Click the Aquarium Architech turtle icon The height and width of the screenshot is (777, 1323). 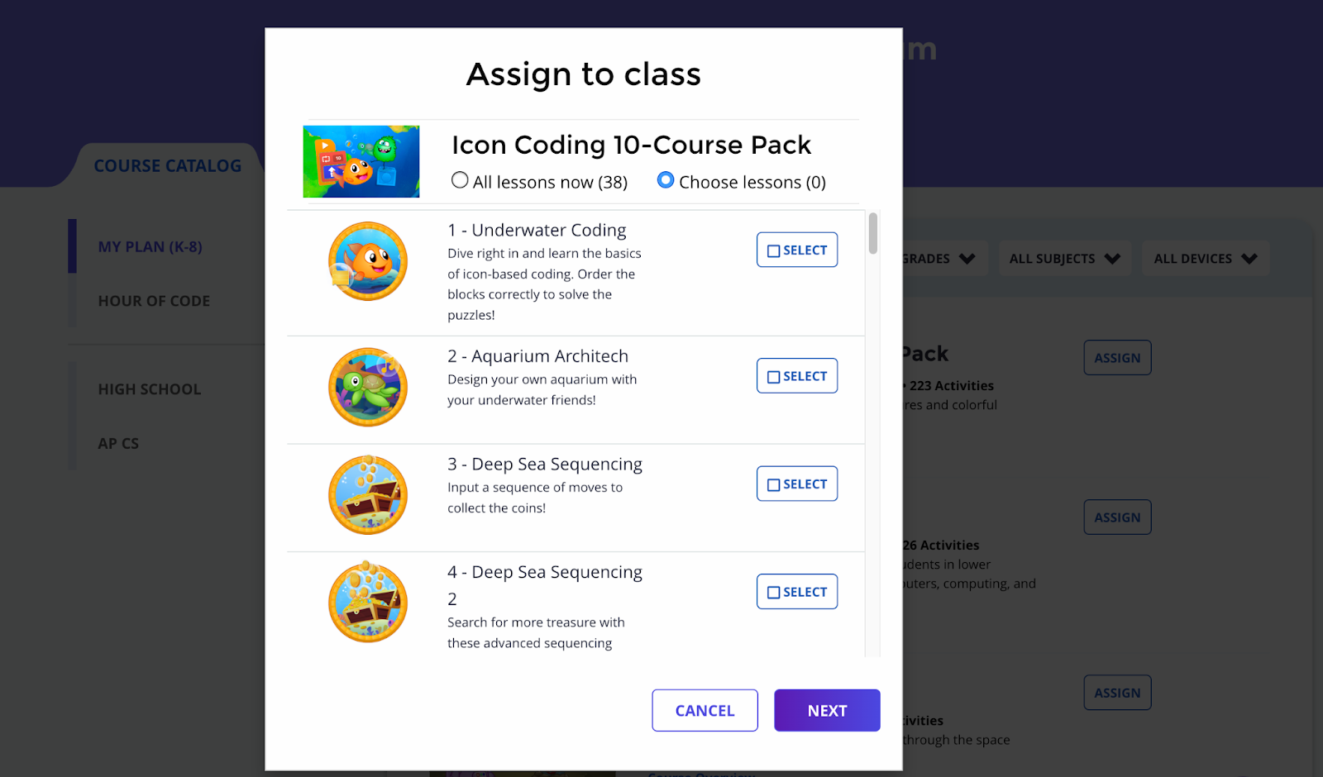point(368,387)
